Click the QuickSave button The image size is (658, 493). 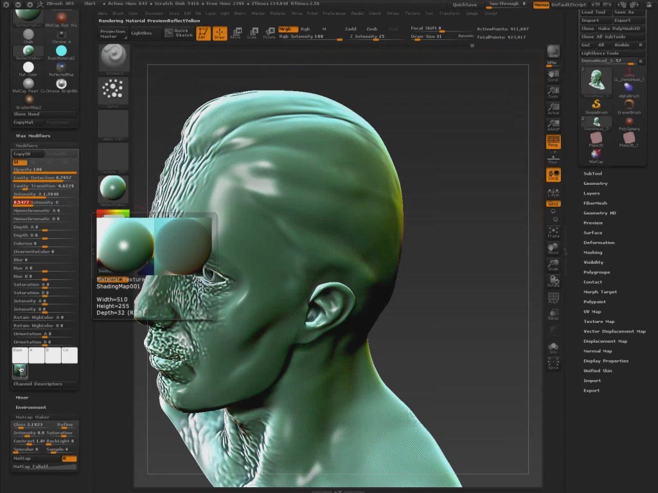coord(465,4)
